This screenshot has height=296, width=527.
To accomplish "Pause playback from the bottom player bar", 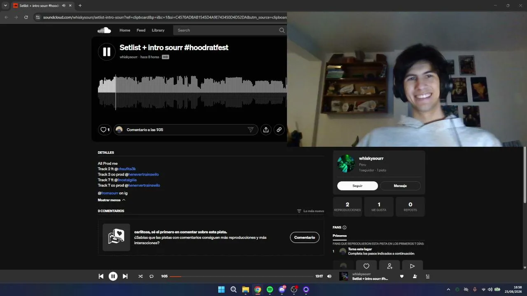I will coord(113,276).
